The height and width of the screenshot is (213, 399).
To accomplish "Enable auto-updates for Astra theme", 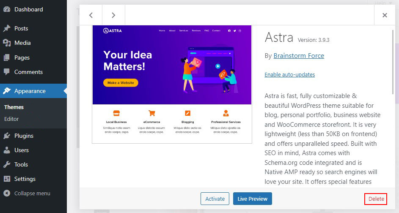I will [289, 74].
